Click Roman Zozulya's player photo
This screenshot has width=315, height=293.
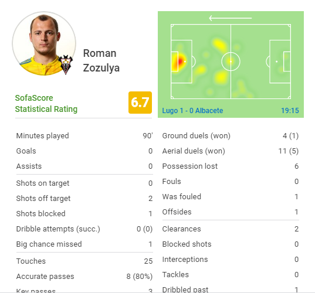click(x=44, y=43)
